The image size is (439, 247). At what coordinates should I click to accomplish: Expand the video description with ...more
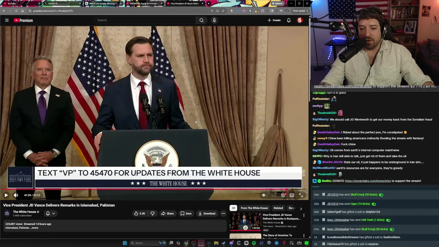point(34,228)
